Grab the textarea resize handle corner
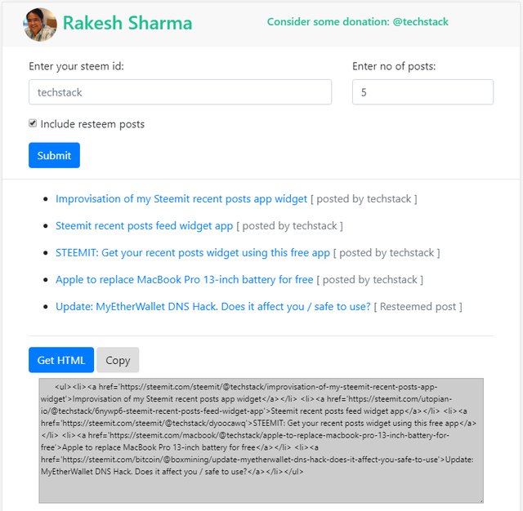This screenshot has height=511, width=523. (480, 500)
